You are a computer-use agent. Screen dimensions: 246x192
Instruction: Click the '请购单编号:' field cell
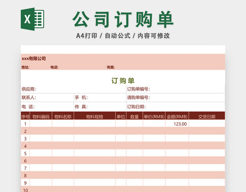(176, 98)
